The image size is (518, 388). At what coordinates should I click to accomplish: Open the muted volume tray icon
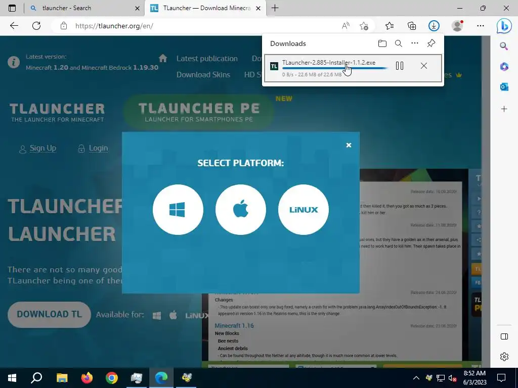pos(453,378)
